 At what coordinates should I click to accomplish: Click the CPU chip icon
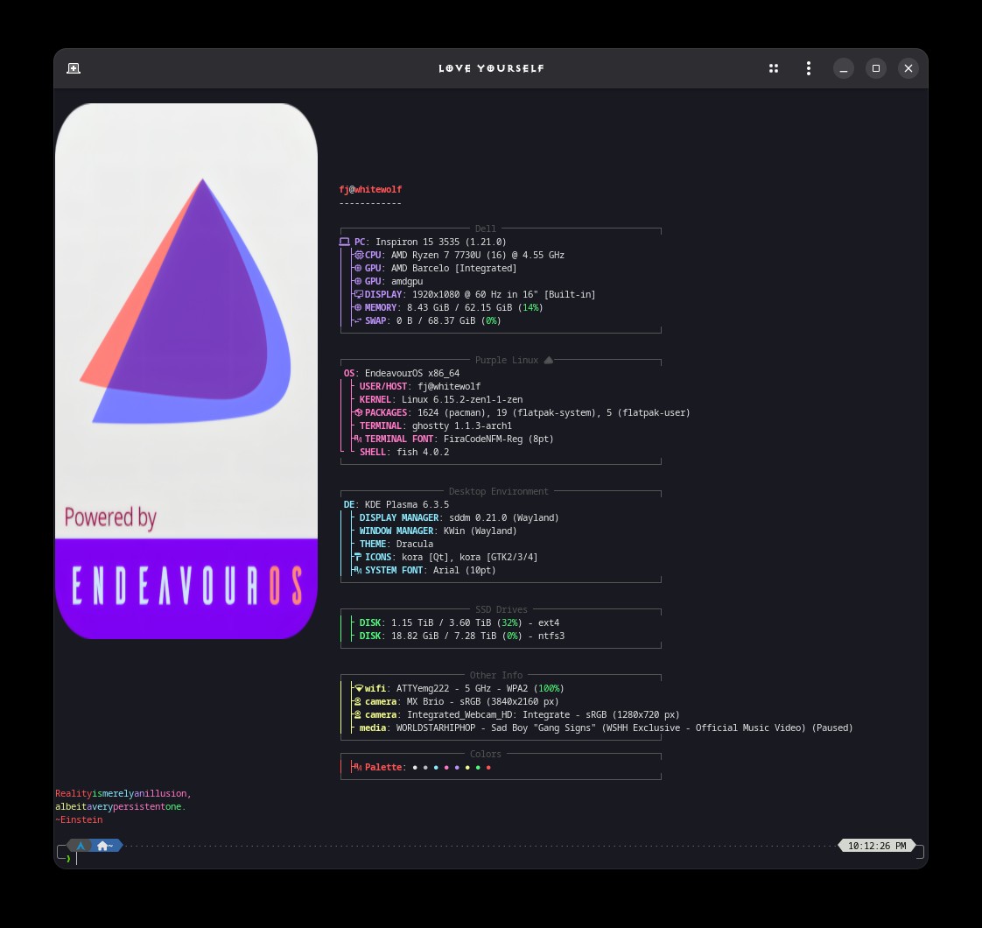pyautogui.click(x=359, y=255)
